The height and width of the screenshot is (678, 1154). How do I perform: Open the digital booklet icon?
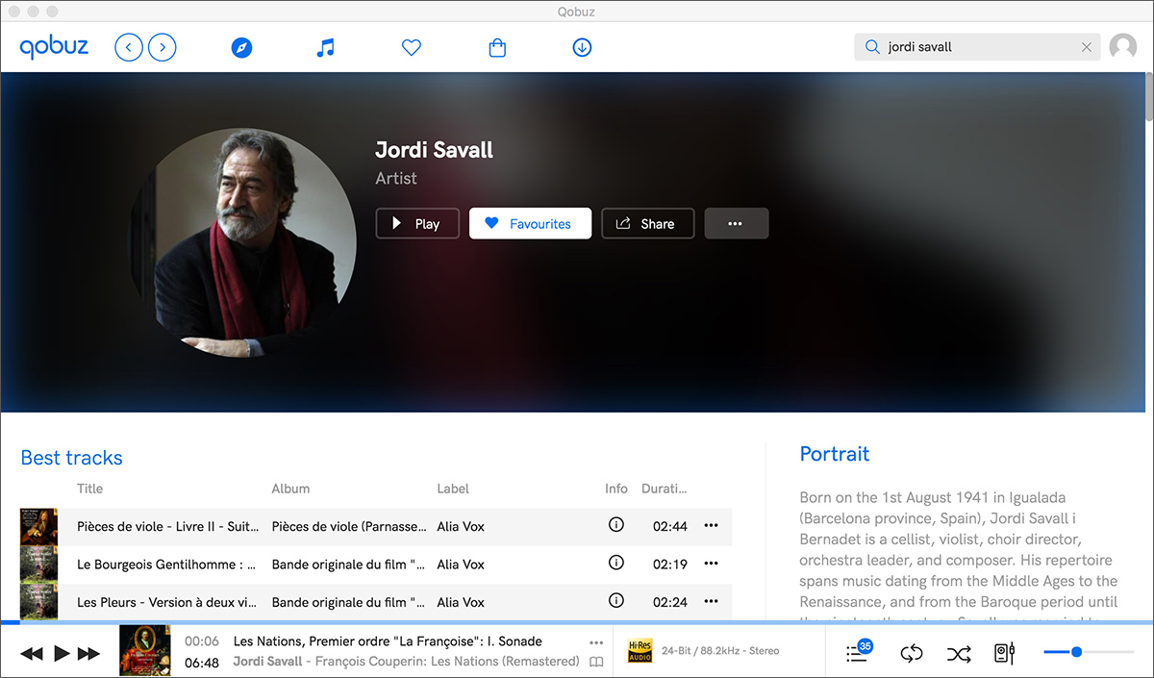pos(596,662)
